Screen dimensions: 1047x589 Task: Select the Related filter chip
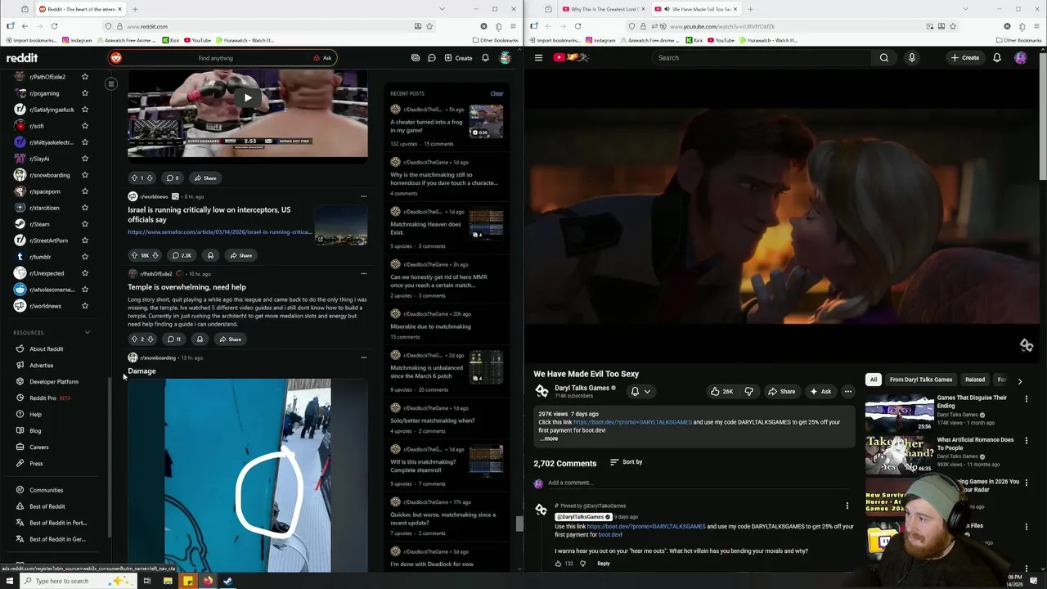975,380
